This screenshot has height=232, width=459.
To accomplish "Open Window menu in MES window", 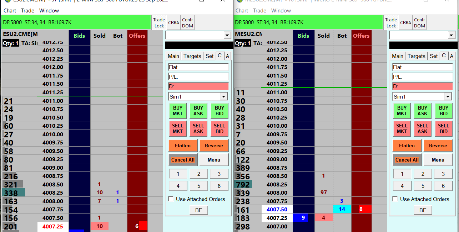I will [x=281, y=11].
